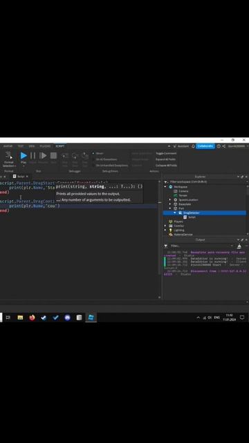Screen dimensions: 249x443
Task: Open the Output filter dropdown arrow
Action: [232, 246]
